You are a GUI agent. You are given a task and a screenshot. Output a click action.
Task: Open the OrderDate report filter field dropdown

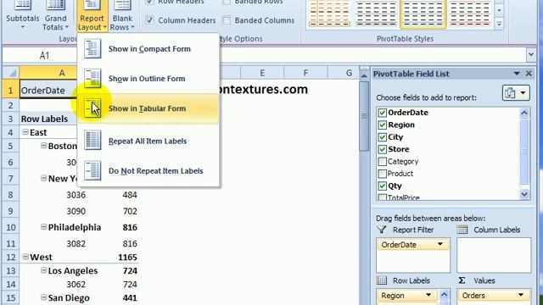(x=440, y=244)
